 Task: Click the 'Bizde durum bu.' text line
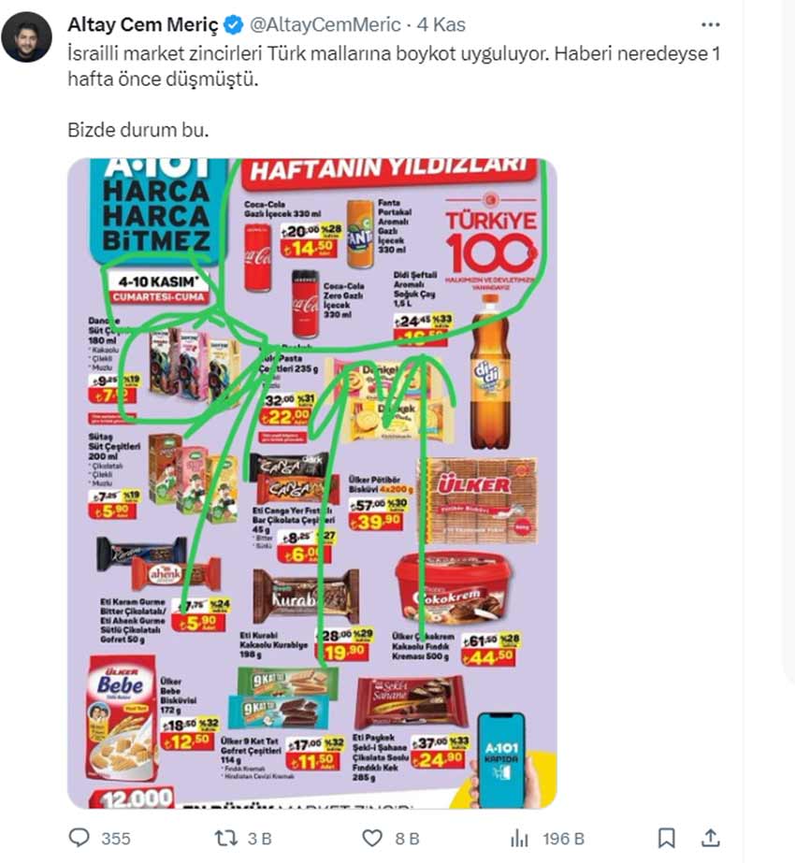pyautogui.click(x=138, y=130)
